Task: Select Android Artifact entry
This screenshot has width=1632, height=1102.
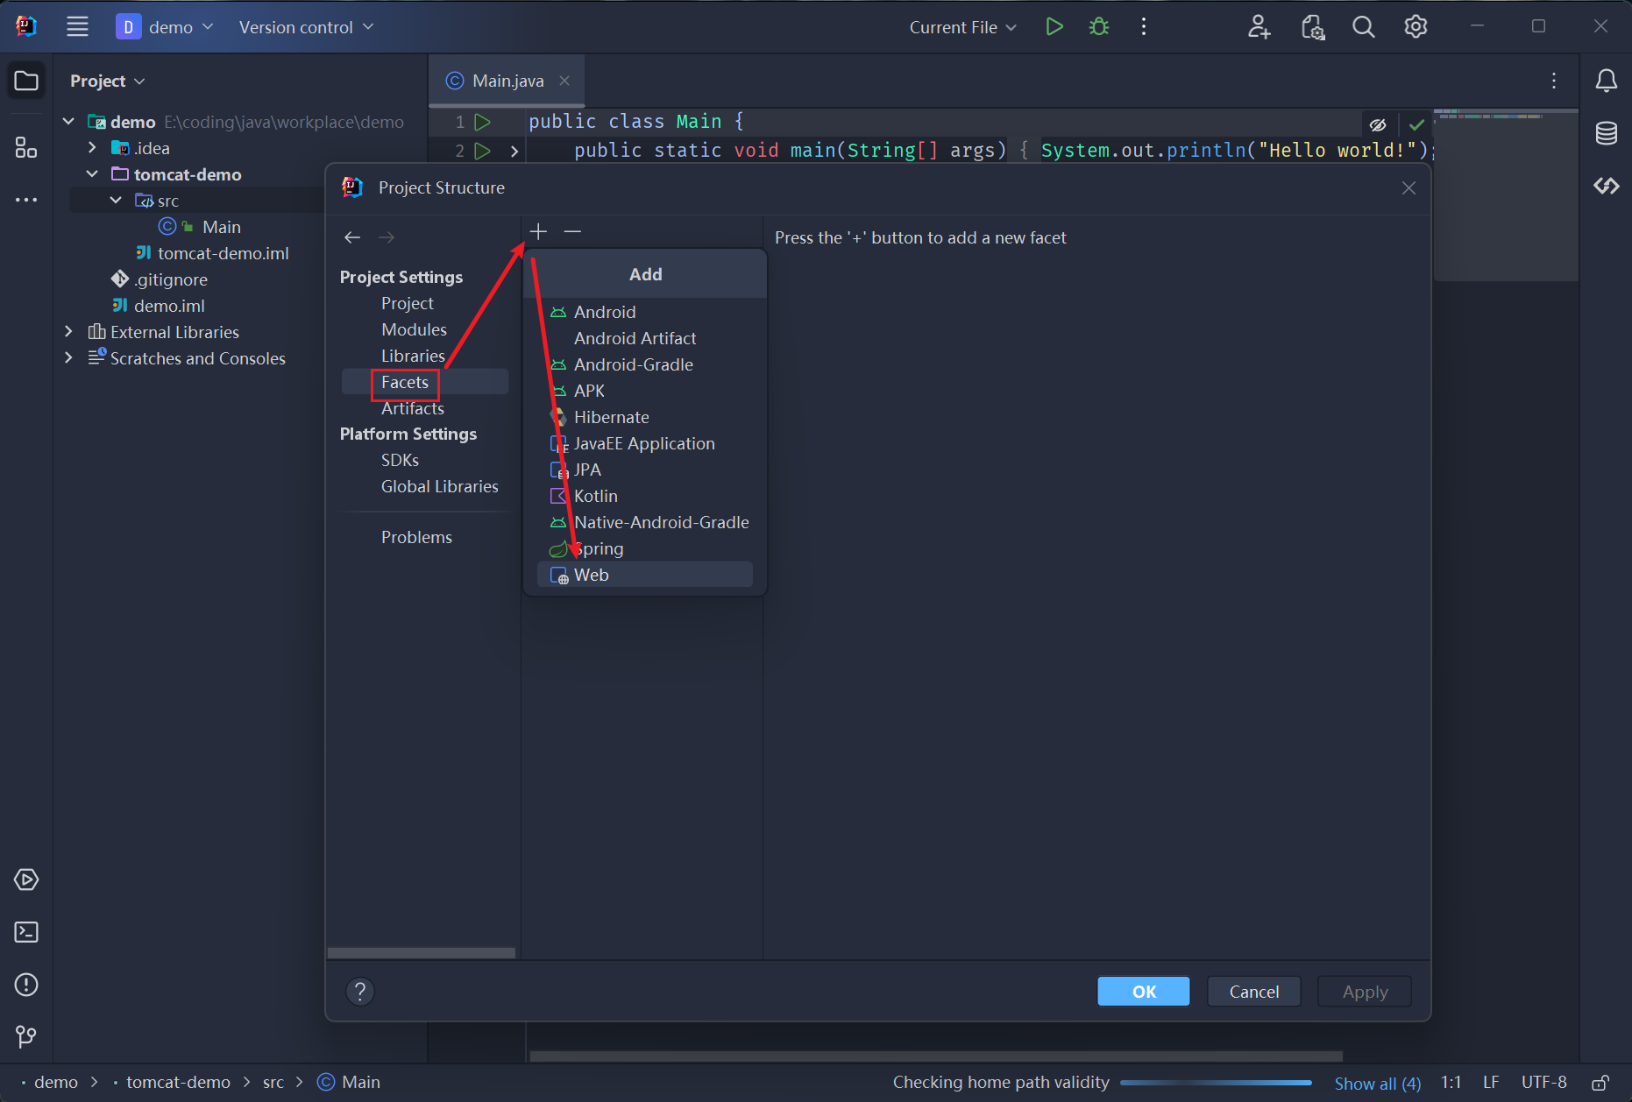Action: tap(645, 338)
